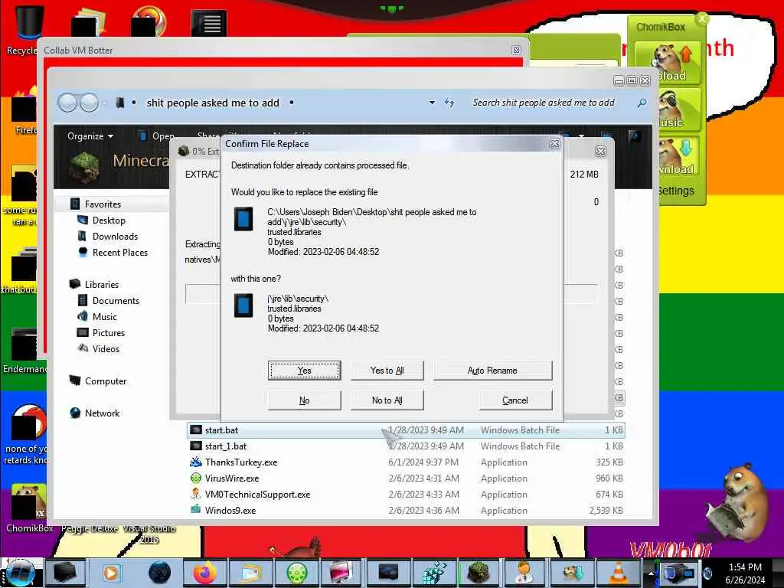Select Windos9.exe file
This screenshot has width=784, height=588.
(406, 511)
